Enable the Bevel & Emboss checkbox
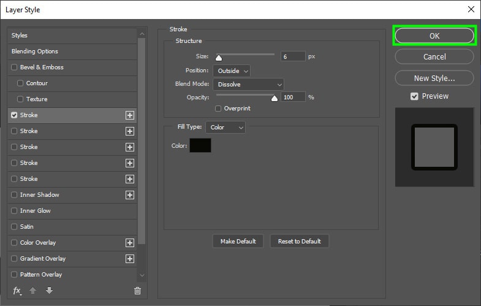The height and width of the screenshot is (306, 481). 14,67
